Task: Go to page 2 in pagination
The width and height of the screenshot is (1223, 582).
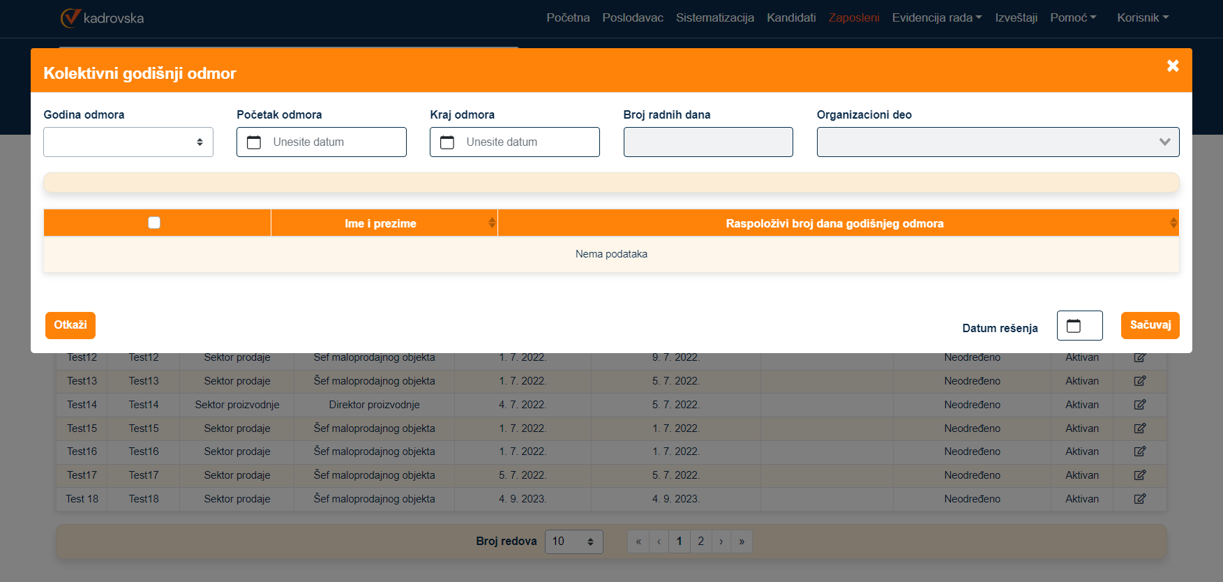Action: point(700,542)
